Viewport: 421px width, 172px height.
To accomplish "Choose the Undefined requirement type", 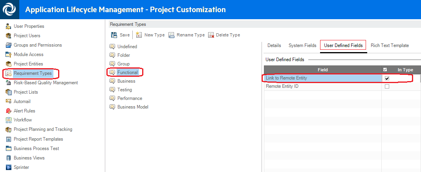I will point(127,47).
